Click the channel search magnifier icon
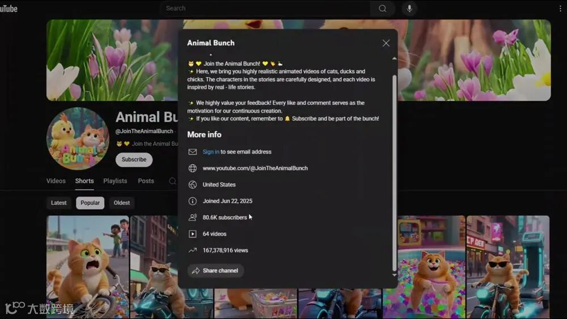Viewport: 567px width, 319px height. [172, 181]
